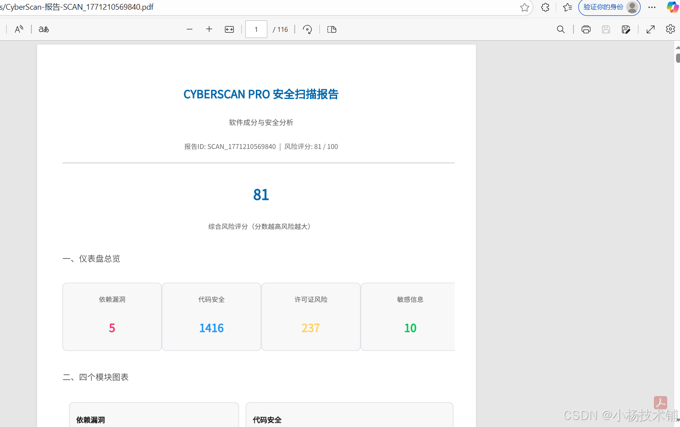Click the subtitle 软件成分与安全分析
This screenshot has height=427, width=680.
(261, 122)
